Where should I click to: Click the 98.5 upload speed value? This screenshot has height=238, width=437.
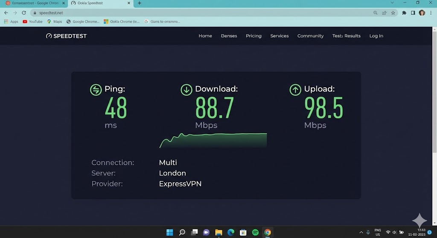323,108
